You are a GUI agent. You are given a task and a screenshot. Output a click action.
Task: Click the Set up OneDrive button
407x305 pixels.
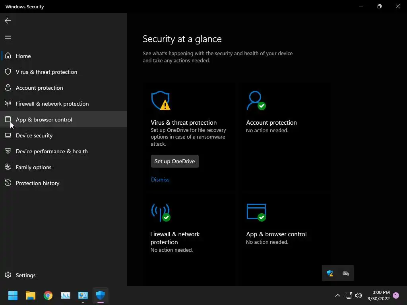175,161
